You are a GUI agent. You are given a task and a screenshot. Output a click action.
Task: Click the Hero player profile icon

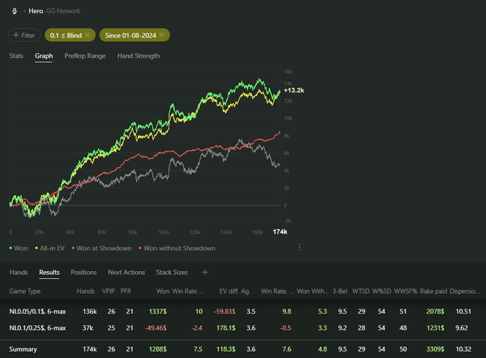coord(15,11)
